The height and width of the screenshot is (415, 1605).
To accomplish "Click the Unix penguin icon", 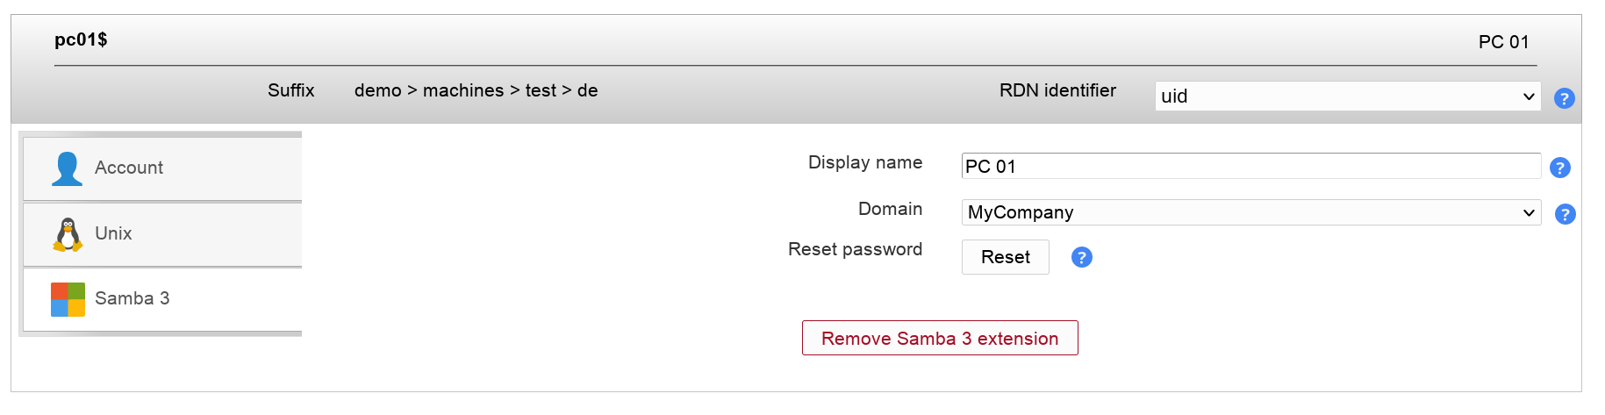I will point(68,234).
